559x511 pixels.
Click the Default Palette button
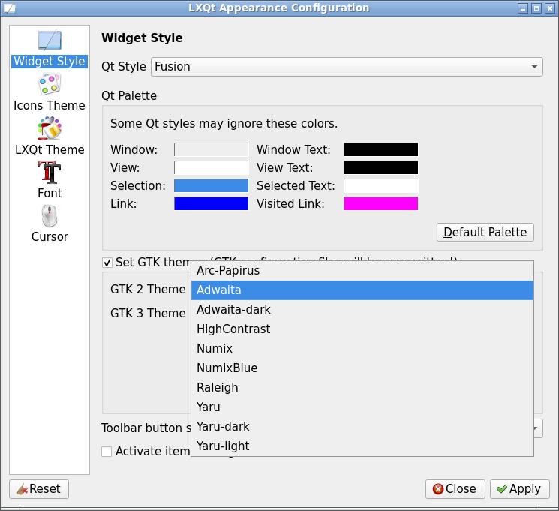485,232
